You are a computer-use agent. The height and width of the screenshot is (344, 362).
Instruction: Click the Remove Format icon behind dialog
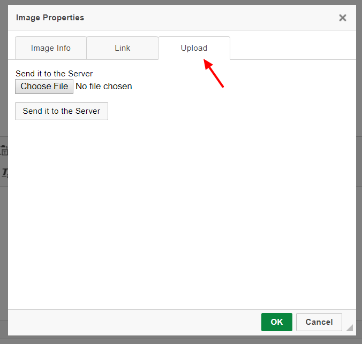[5, 173]
